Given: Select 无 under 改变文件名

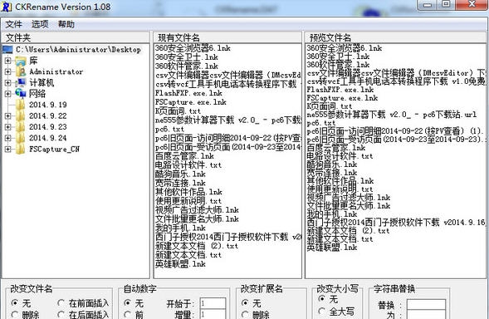Looking at the screenshot, I should click(x=21, y=303).
